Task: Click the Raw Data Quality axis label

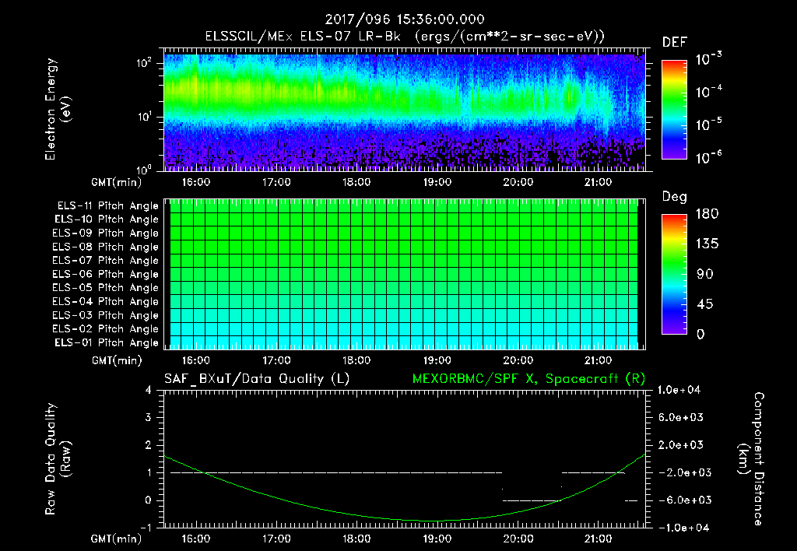Action: [58, 459]
